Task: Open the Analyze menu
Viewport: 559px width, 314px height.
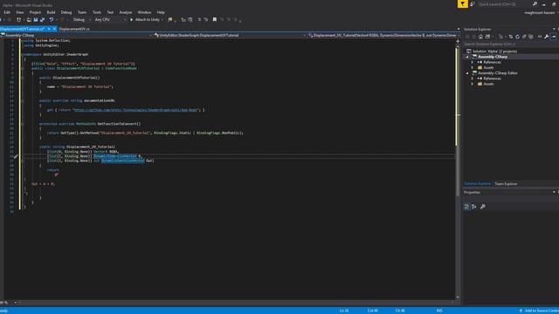Action: point(125,12)
